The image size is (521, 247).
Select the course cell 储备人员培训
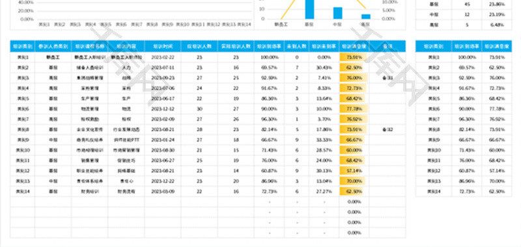[x=89, y=68]
